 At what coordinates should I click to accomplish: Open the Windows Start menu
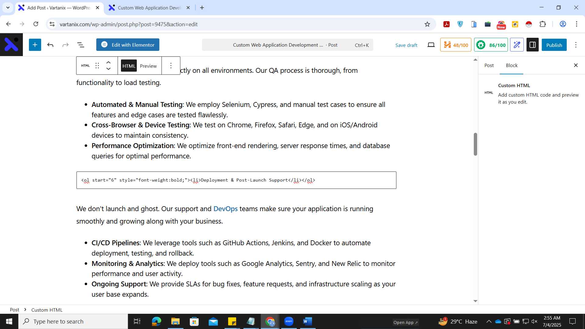[9, 321]
